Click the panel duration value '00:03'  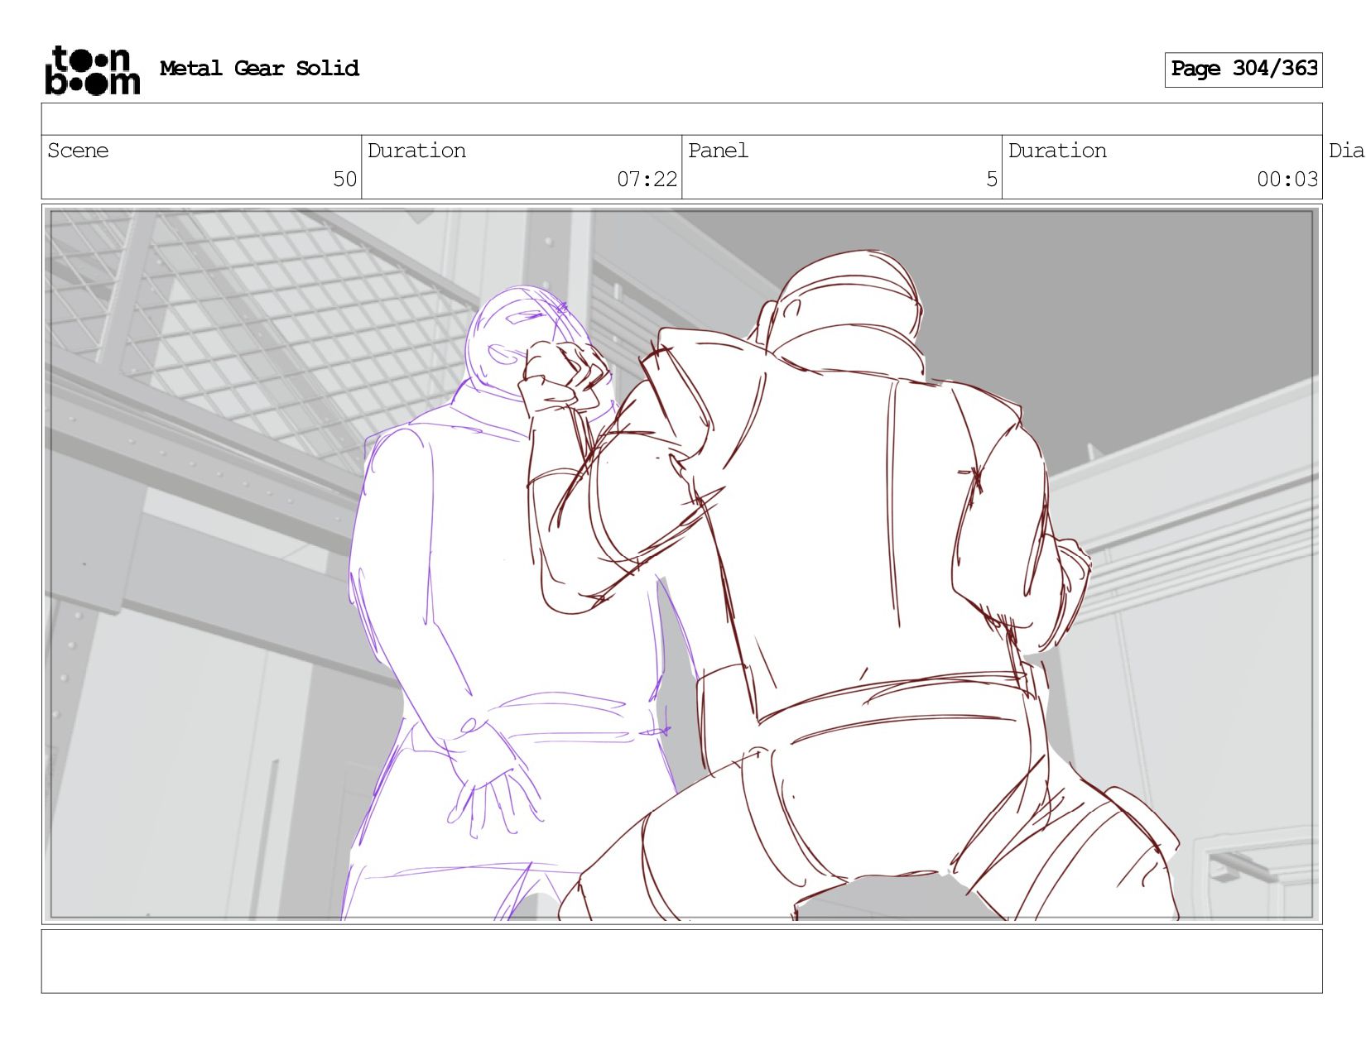point(1287,180)
